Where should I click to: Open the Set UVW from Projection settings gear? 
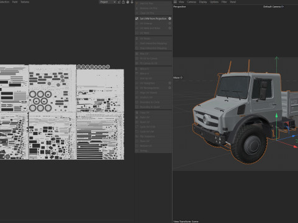click(x=169, y=19)
